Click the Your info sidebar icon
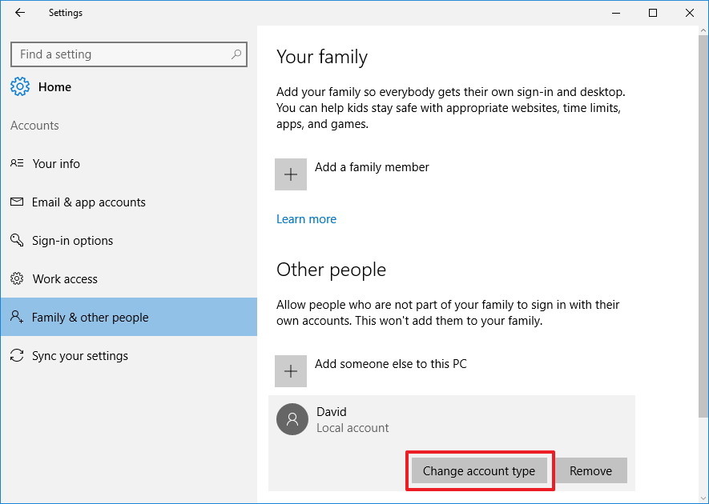 [17, 164]
